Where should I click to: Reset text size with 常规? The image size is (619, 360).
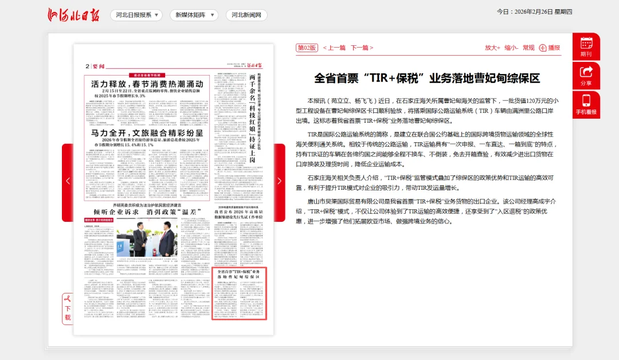[528, 48]
